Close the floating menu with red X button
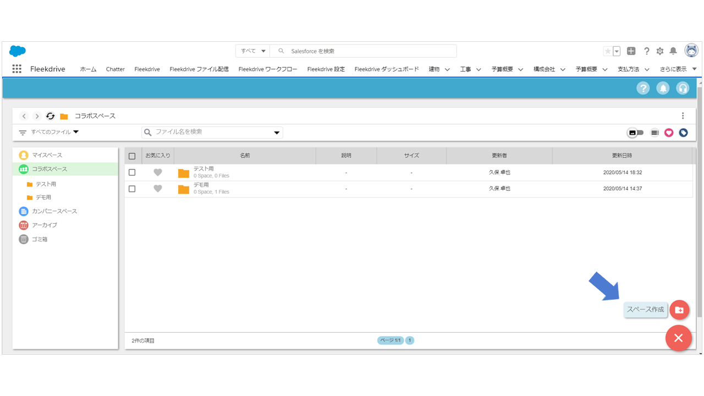The width and height of the screenshot is (704, 396). tap(678, 338)
